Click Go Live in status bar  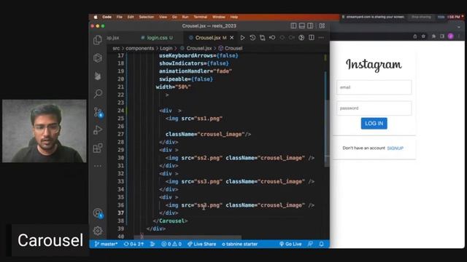290,244
